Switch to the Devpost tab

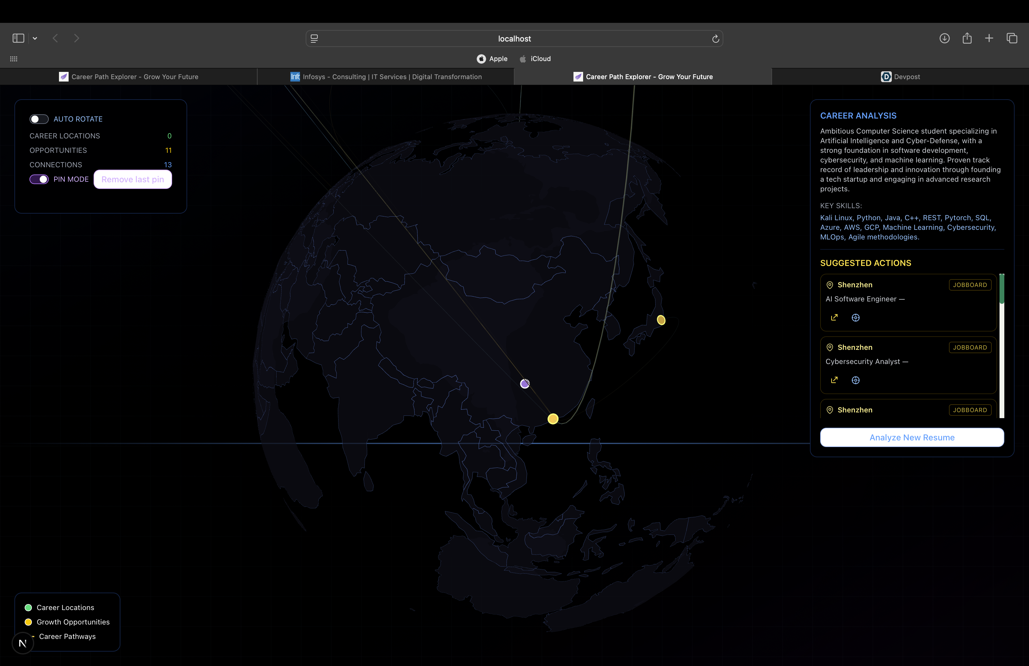tap(900, 76)
